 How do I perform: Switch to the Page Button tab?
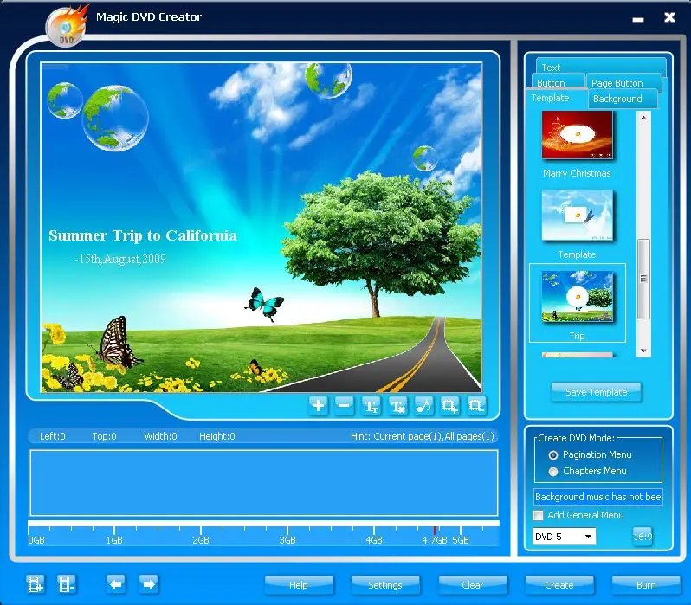624,83
